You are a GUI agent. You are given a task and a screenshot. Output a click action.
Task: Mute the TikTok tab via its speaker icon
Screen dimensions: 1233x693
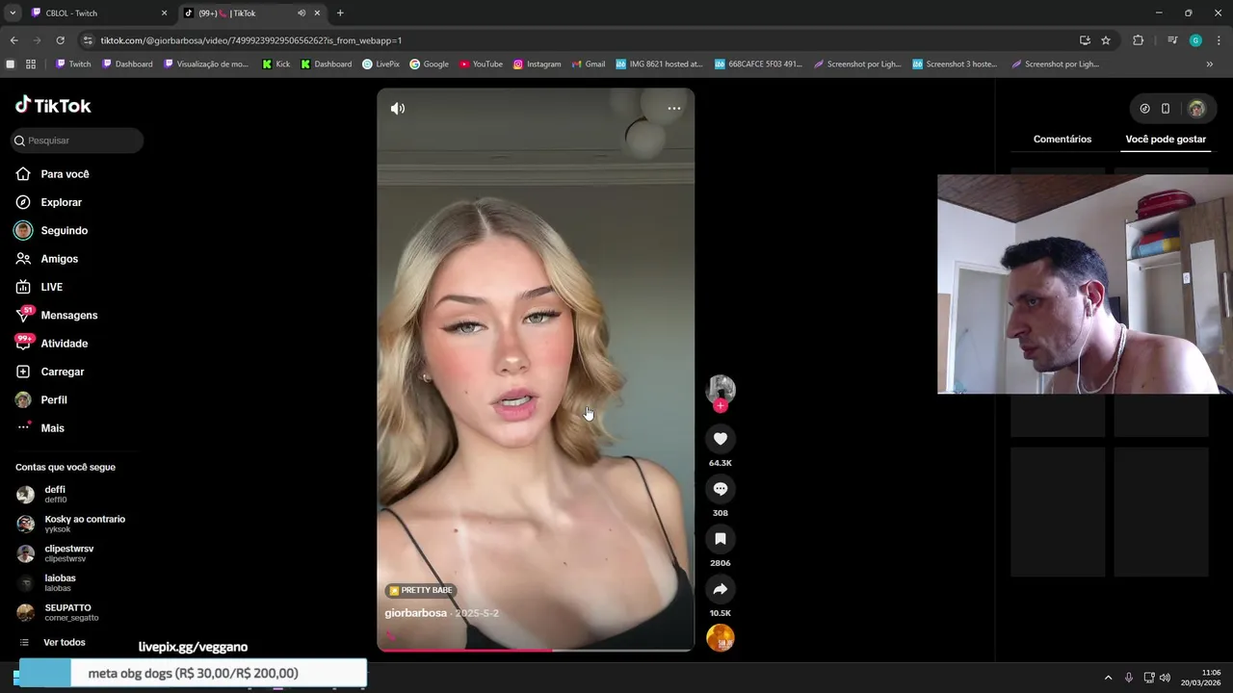tap(302, 13)
